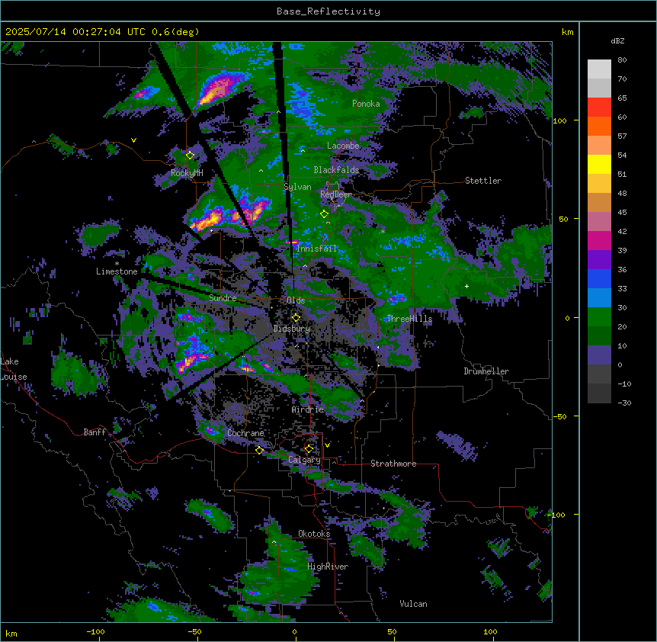The width and height of the screenshot is (657, 642).
Task: Click the dBZ legend heading
Action: pos(617,41)
